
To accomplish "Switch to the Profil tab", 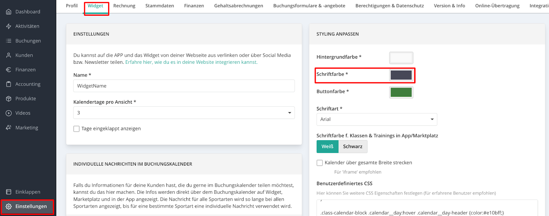I will tap(72, 6).
